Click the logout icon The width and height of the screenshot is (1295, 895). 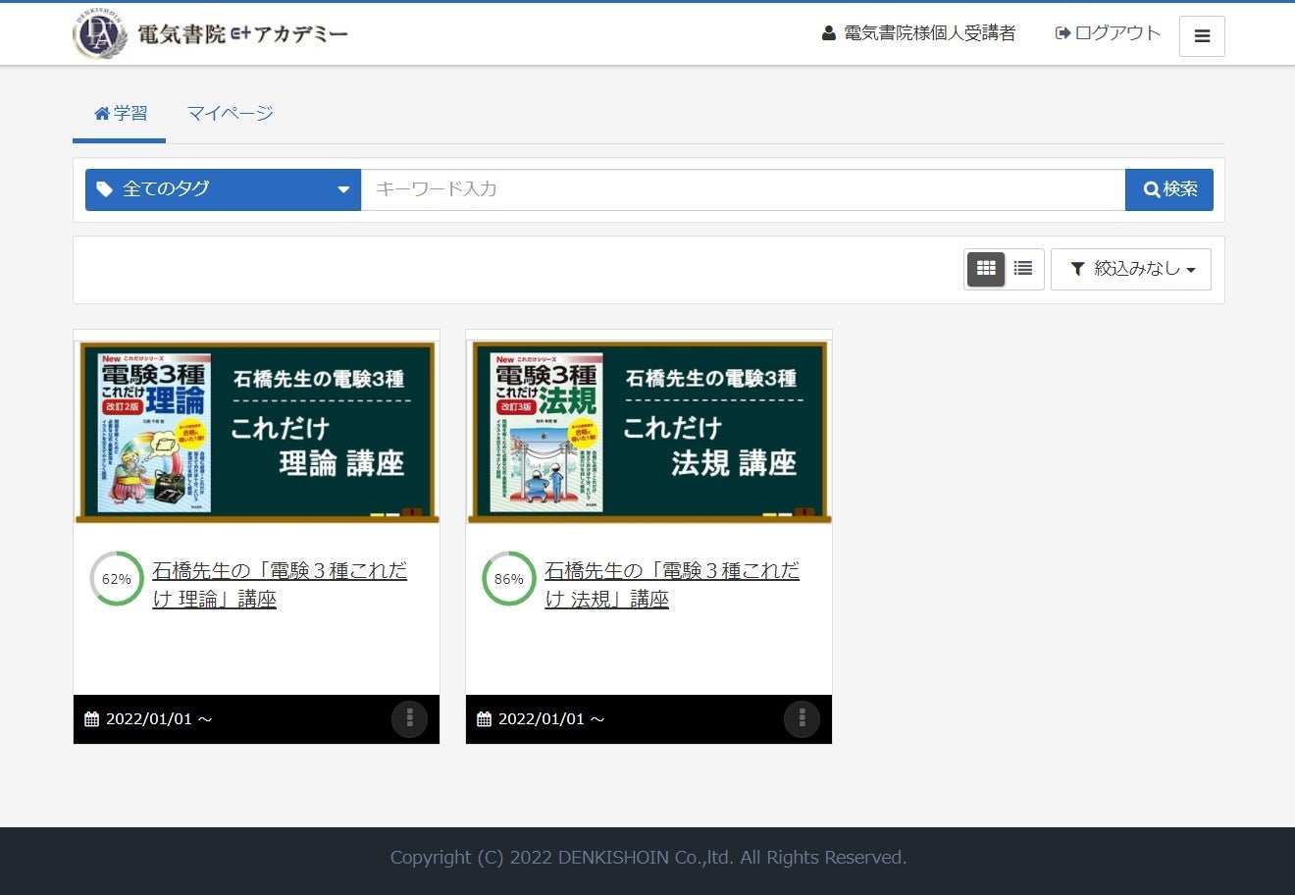click(1062, 32)
